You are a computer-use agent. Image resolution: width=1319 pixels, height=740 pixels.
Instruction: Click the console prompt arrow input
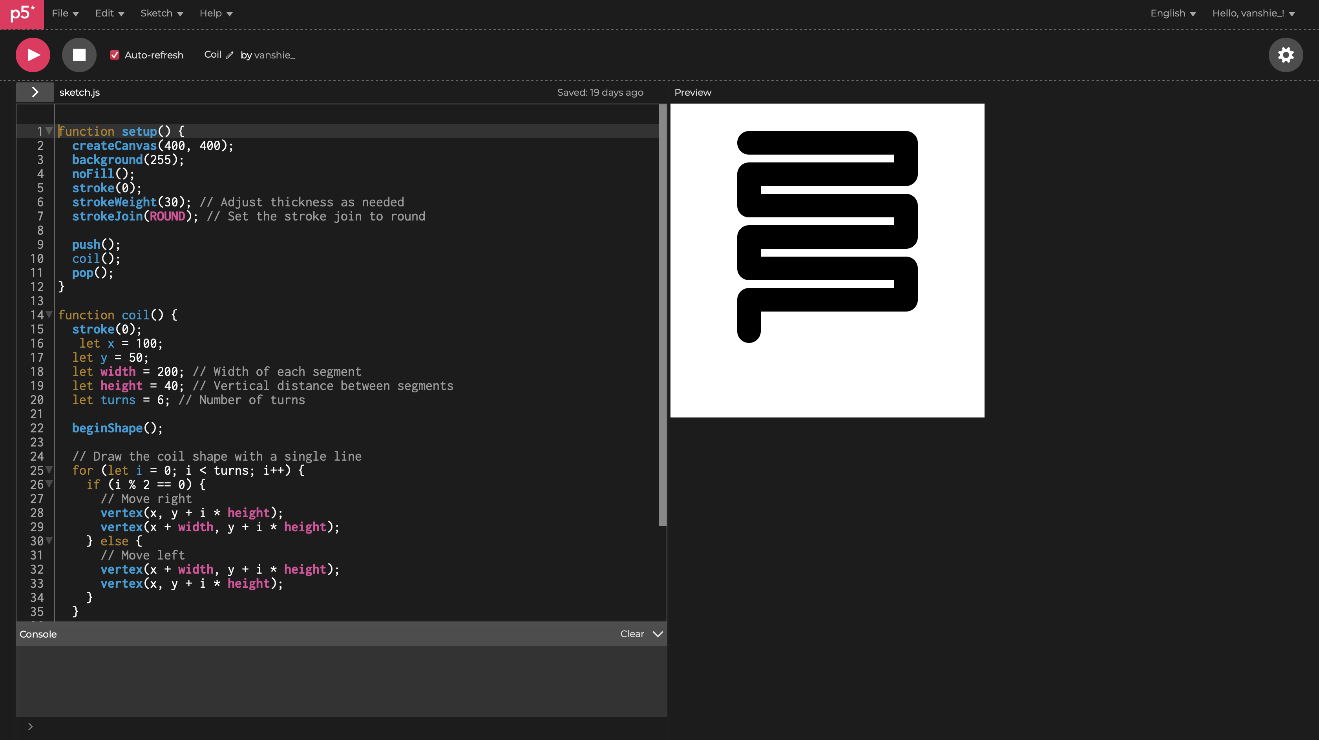point(31,726)
